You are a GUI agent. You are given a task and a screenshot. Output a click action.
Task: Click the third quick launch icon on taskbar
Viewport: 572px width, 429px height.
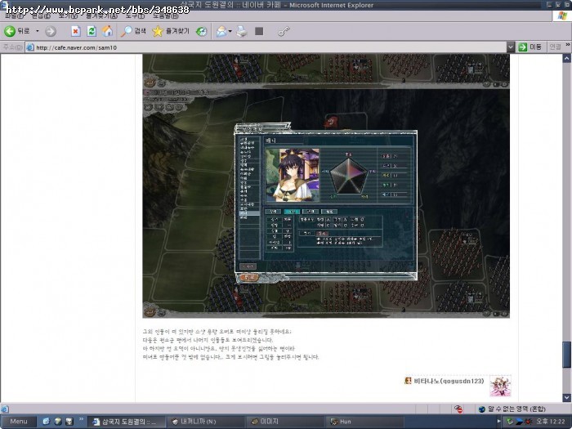pos(69,422)
